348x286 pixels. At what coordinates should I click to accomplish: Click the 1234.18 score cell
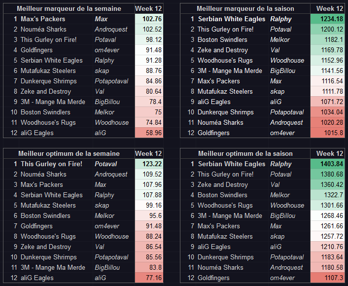(327, 19)
